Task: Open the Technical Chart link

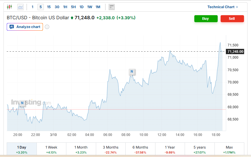Action: tap(223, 7)
